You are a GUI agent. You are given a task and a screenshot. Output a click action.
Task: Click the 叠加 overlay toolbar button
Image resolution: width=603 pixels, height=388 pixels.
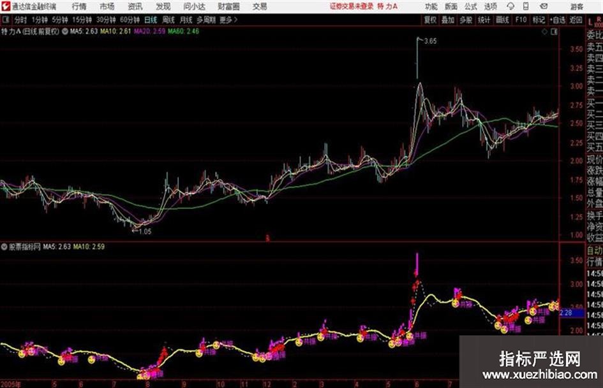[x=448, y=20]
